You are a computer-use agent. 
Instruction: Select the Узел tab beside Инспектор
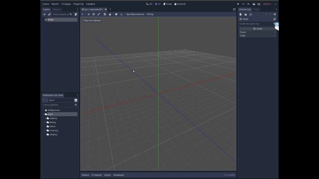coord(256,9)
